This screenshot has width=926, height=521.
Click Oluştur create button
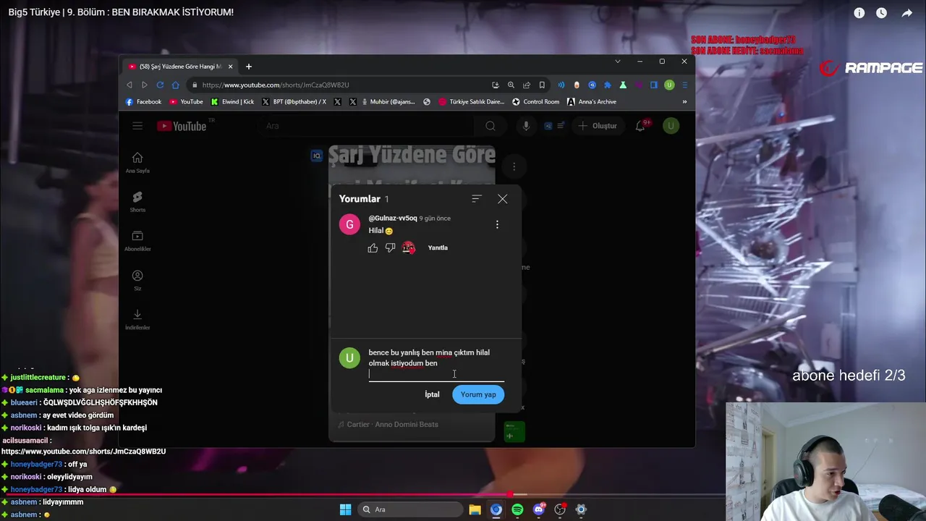[x=598, y=126]
